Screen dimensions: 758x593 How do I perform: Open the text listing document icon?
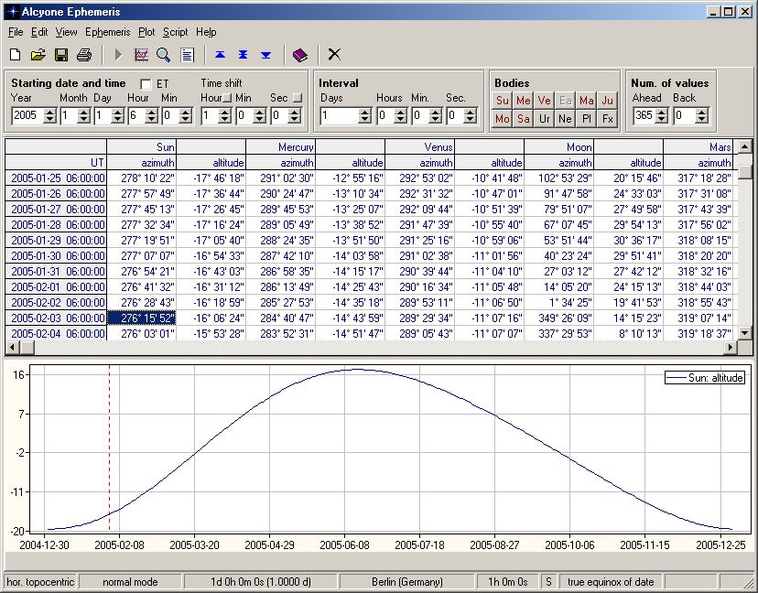[x=187, y=55]
